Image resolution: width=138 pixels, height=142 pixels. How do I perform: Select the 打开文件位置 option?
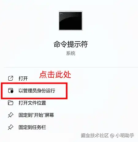click(32, 103)
